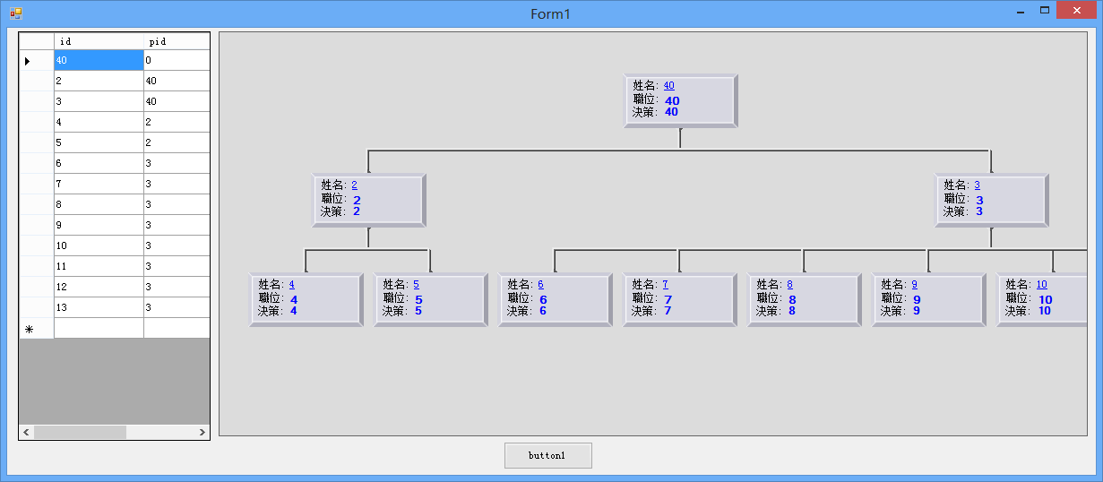The height and width of the screenshot is (482, 1103).
Task: Select id cell with value 10
Action: click(x=99, y=245)
